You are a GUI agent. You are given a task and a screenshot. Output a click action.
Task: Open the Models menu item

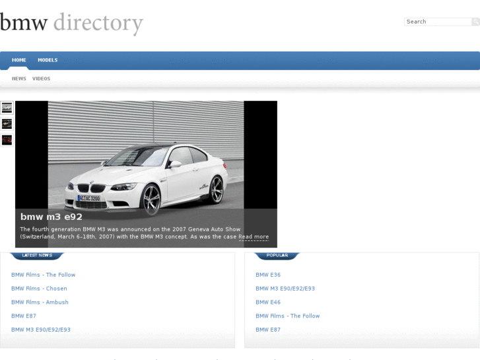click(48, 60)
